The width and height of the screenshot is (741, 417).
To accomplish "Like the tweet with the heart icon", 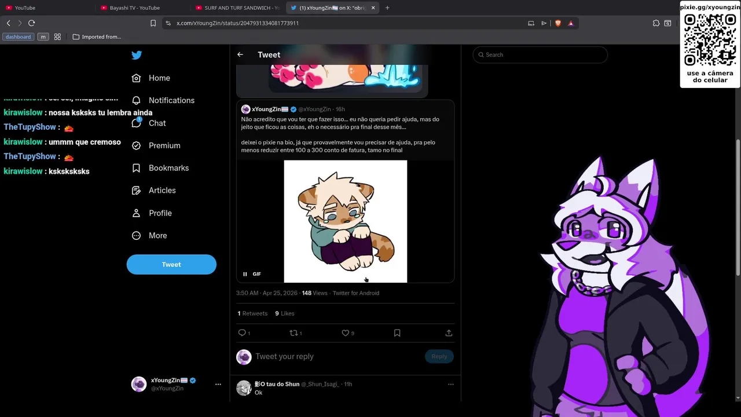I will [x=346, y=333].
